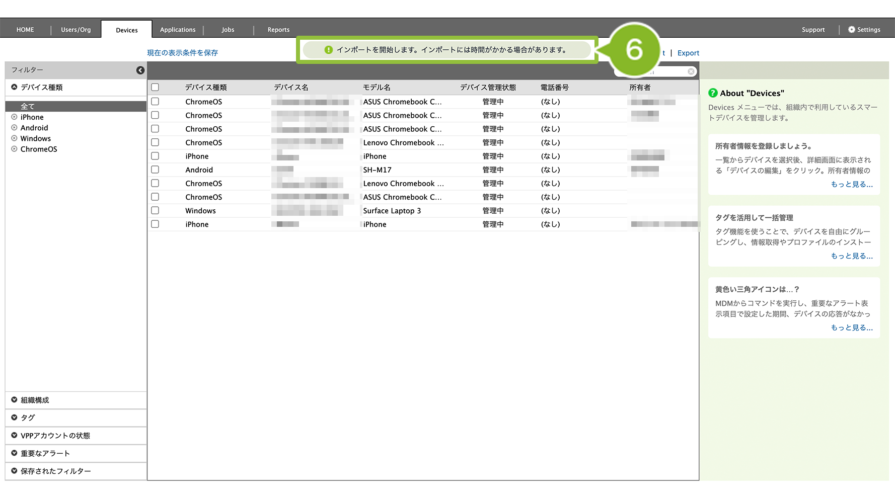Switch to the Reports tab
The width and height of the screenshot is (895, 503).
tap(278, 30)
